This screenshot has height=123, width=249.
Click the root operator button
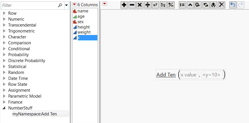coord(163,5)
